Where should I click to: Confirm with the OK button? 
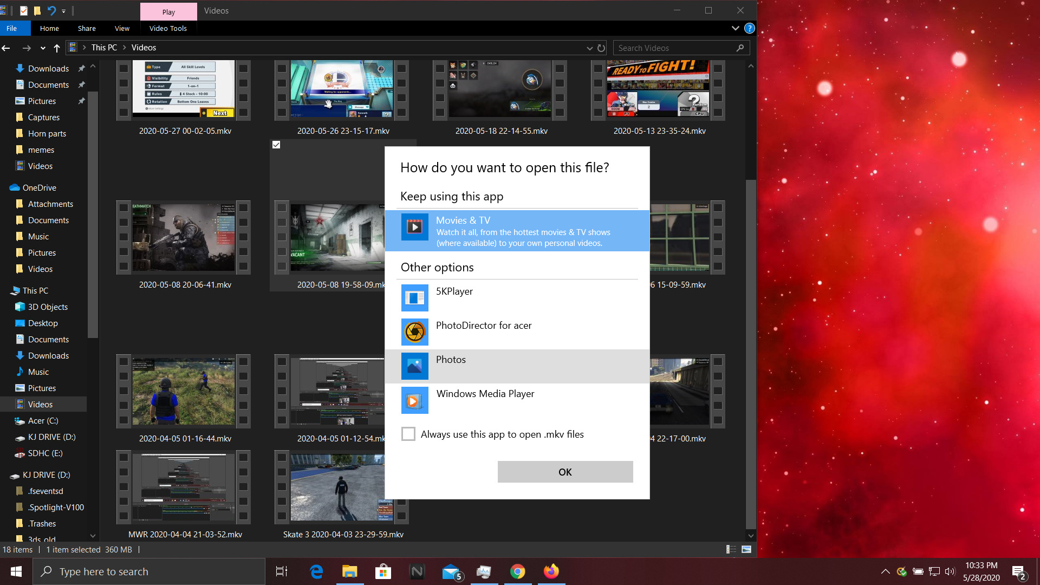[x=565, y=472]
